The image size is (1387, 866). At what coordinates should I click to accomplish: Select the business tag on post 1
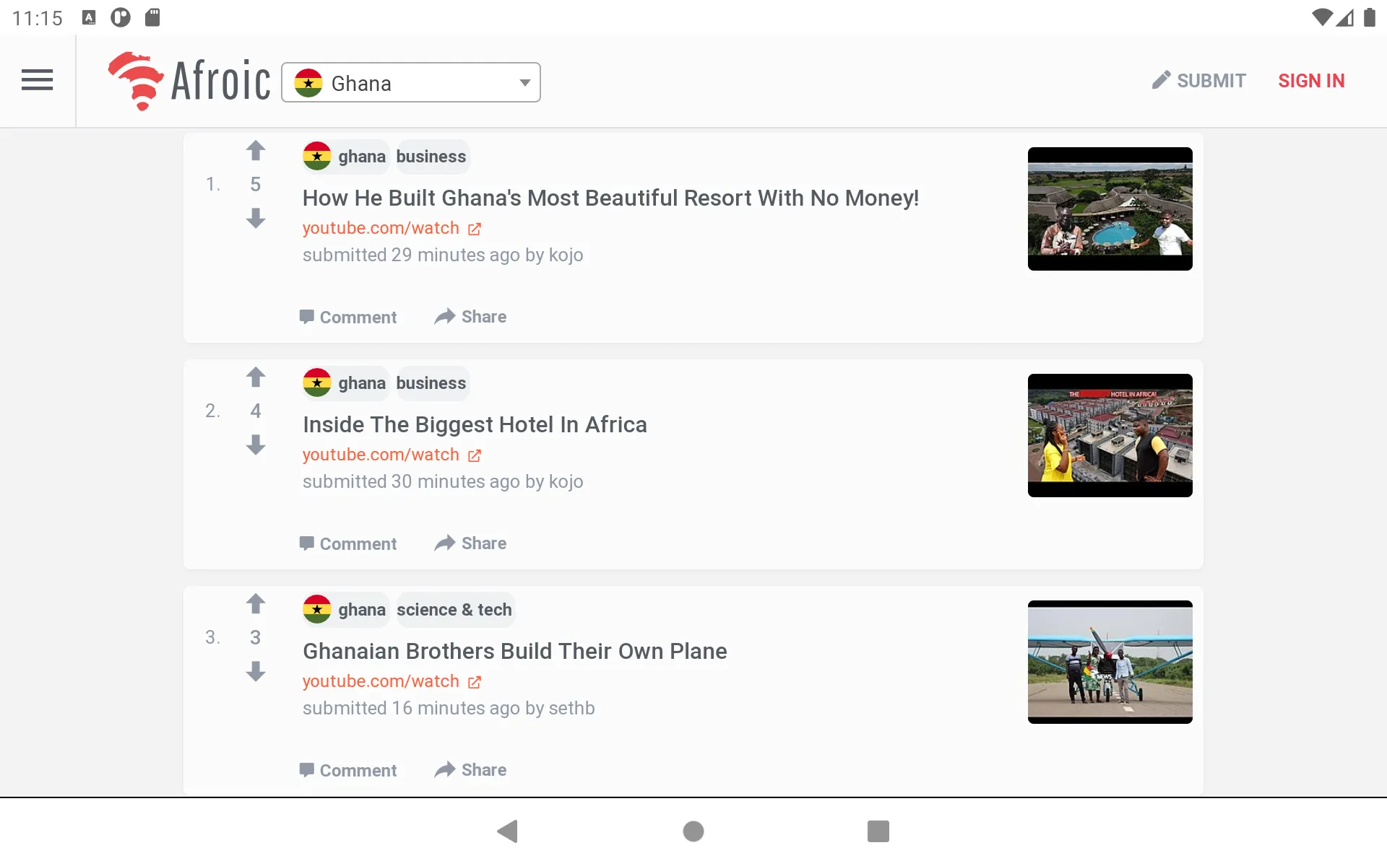coord(431,157)
